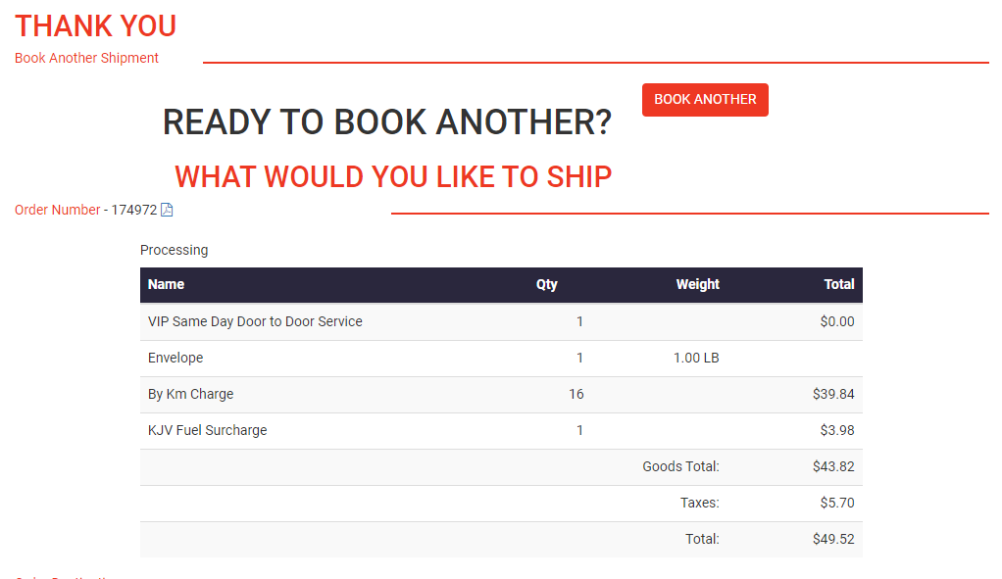Select VIP Same Day Door to Door Service
The width and height of the screenshot is (1002, 579).
(255, 321)
